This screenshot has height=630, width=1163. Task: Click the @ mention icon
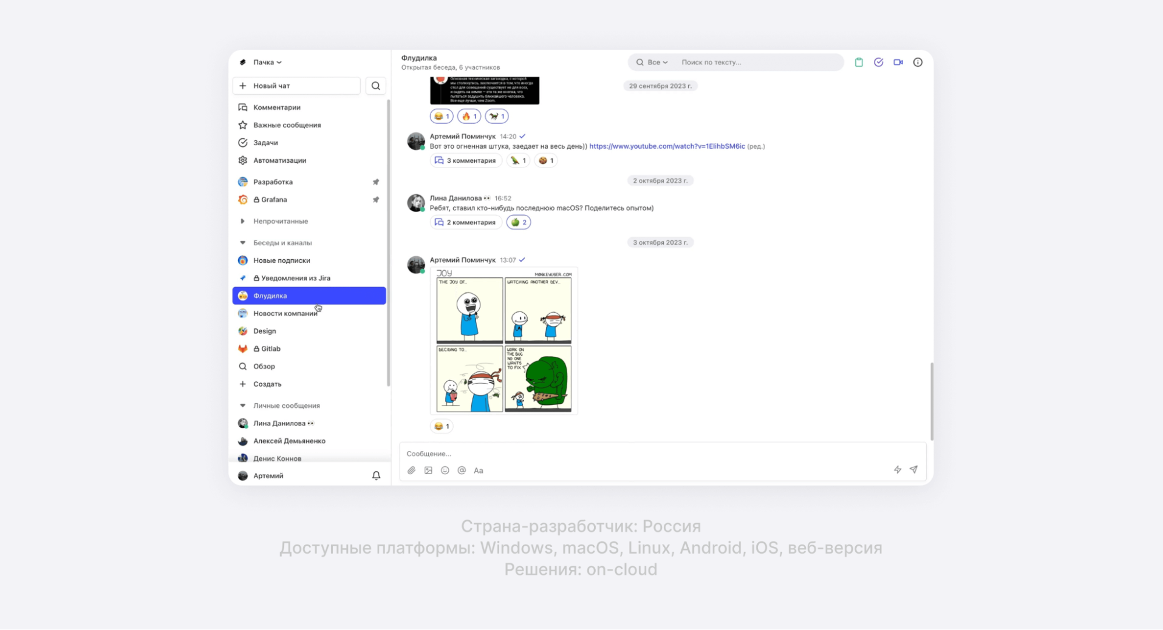(x=462, y=470)
